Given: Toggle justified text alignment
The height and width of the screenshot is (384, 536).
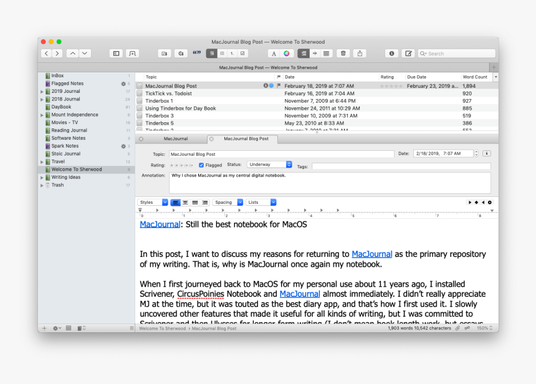Looking at the screenshot, I should (195, 203).
